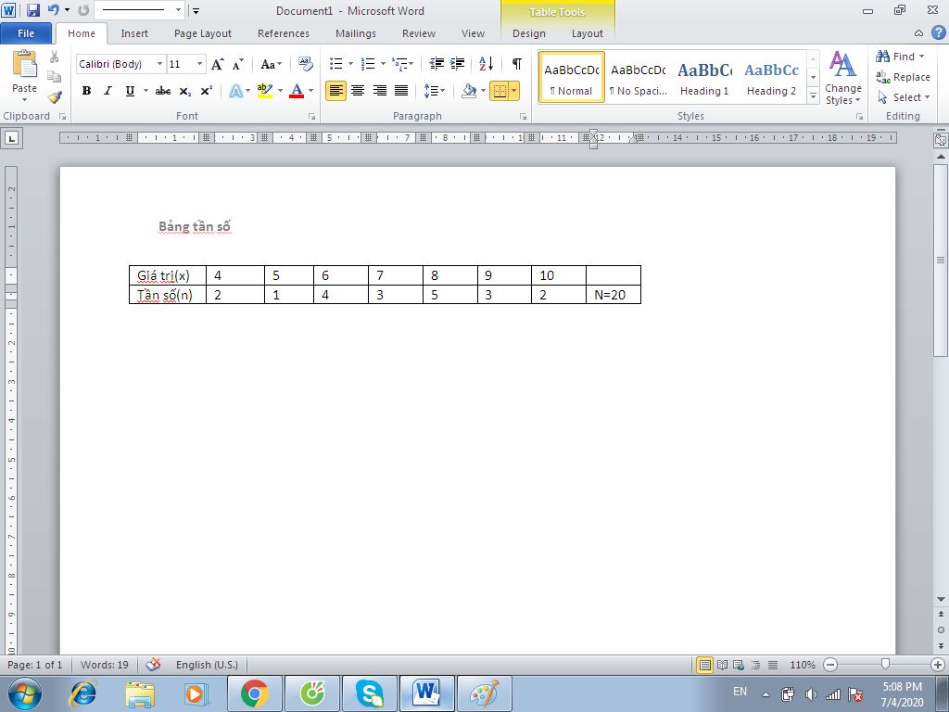
Task: Apply the No Spacing style
Action: (x=638, y=77)
